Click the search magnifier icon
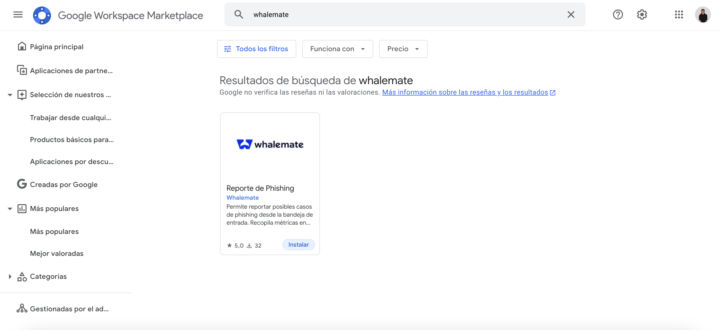The image size is (720, 330). coord(238,14)
